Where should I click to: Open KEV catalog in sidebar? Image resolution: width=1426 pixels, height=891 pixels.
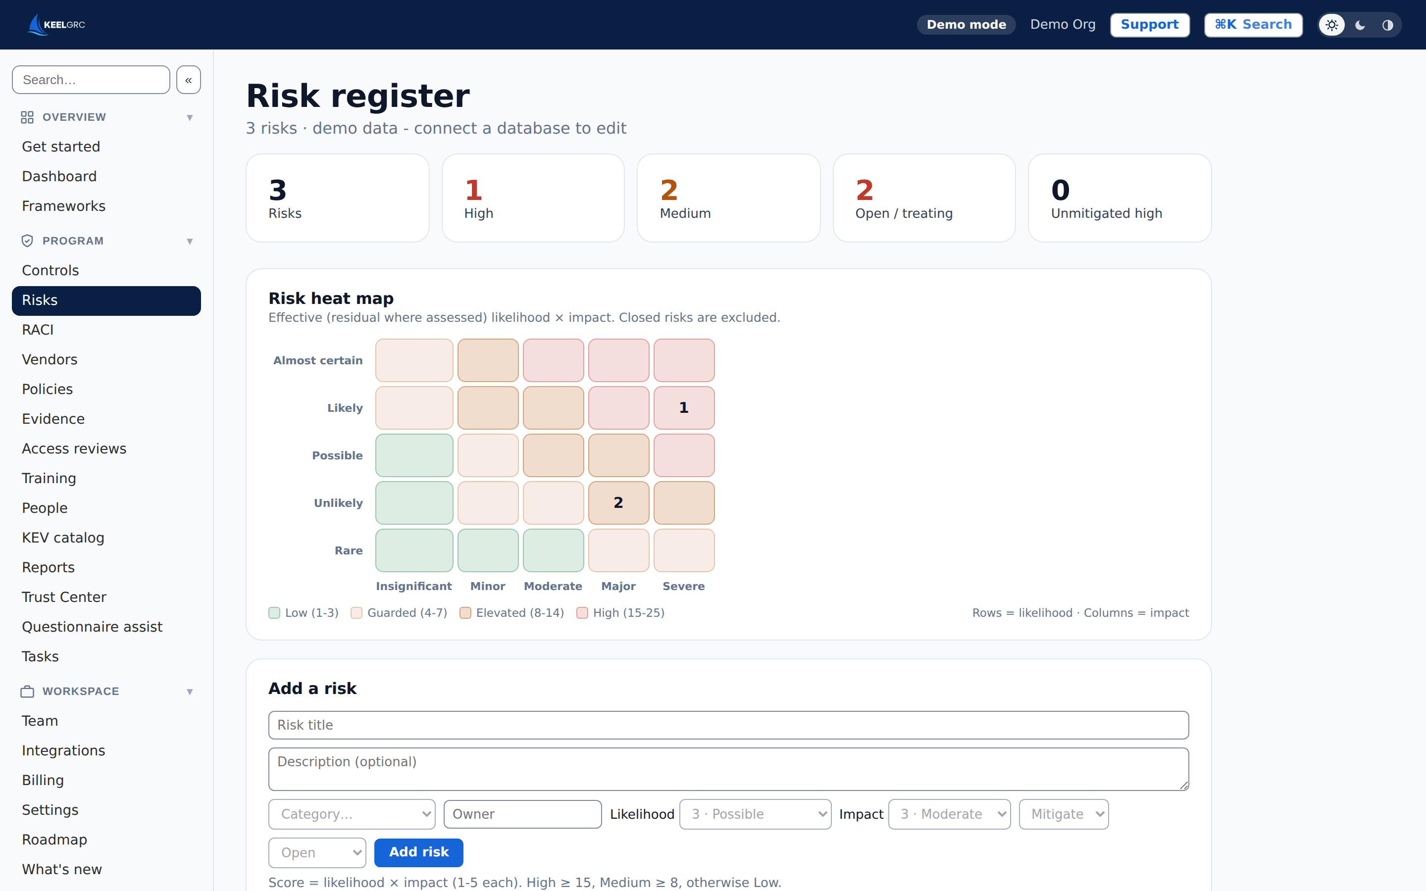106,538
